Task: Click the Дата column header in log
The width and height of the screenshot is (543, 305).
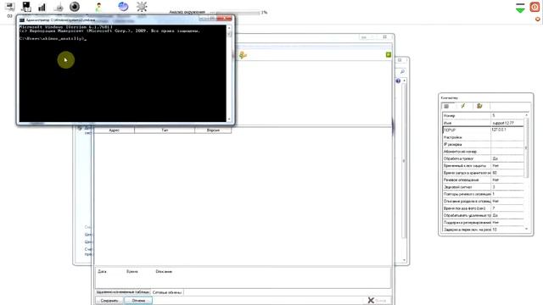Action: 102,271
